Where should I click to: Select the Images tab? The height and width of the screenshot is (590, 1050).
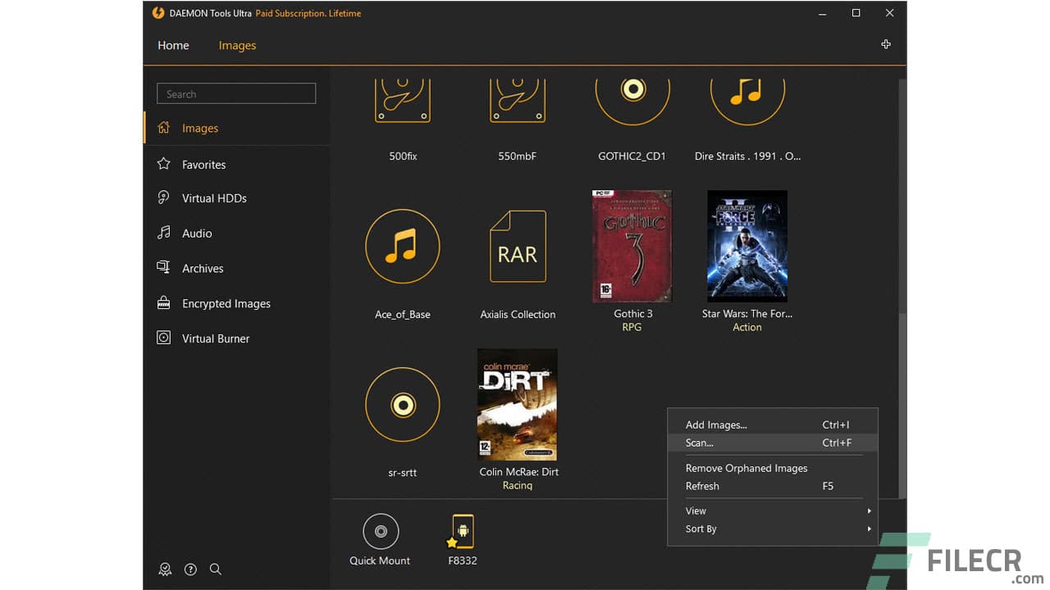237,45
